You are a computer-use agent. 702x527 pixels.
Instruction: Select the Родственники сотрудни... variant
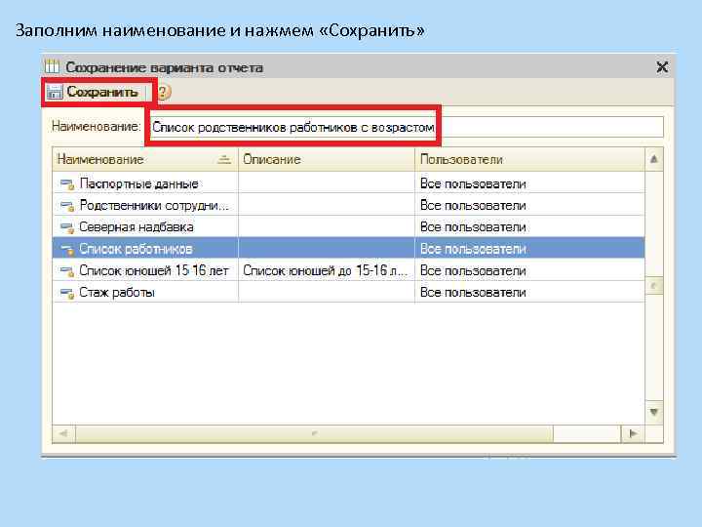154,205
